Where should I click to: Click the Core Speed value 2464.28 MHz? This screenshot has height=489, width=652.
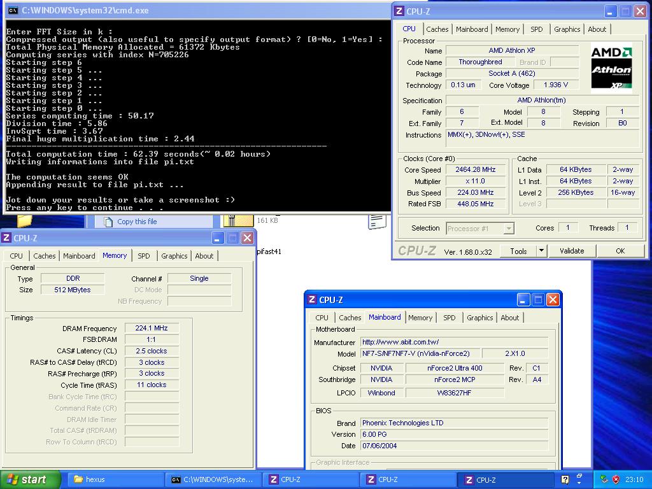(475, 169)
